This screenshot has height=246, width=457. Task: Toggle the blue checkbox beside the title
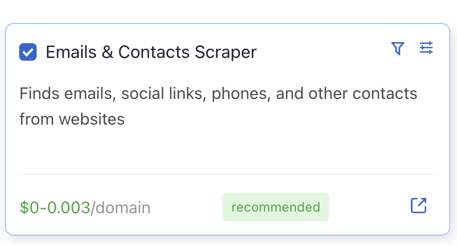point(28,52)
